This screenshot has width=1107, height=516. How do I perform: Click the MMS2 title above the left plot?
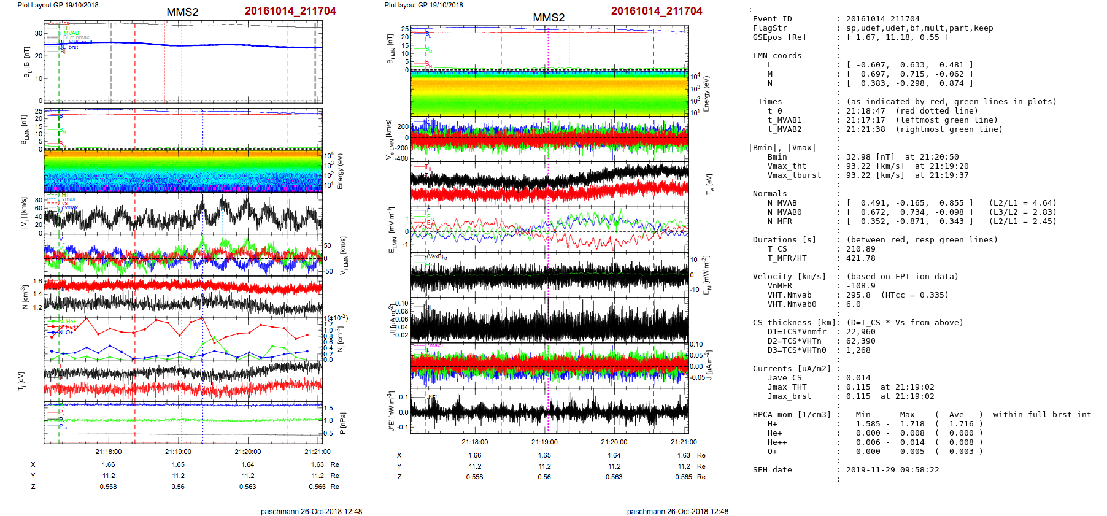[x=182, y=12]
